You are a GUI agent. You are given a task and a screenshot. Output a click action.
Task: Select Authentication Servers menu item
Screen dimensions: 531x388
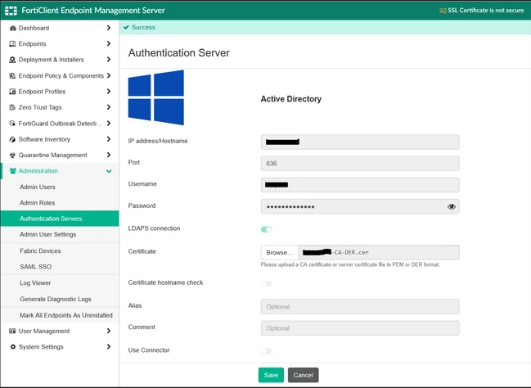click(x=60, y=219)
